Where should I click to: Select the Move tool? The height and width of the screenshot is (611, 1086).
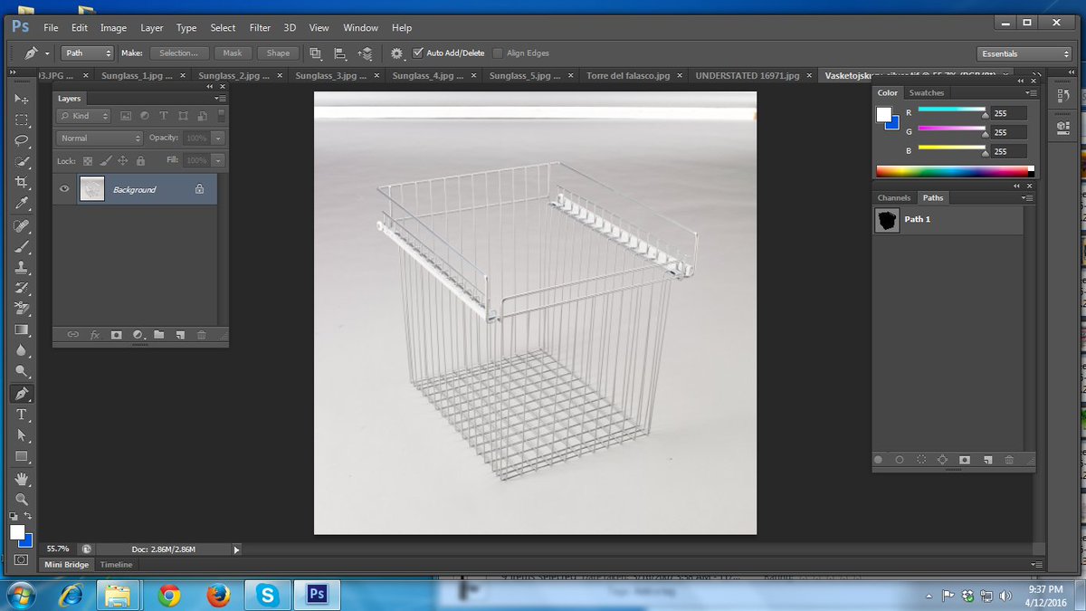click(x=22, y=98)
